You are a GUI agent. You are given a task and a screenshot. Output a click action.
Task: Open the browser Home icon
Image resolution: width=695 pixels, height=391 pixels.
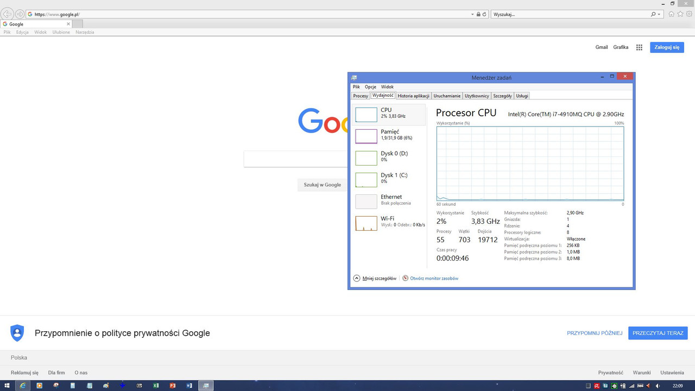click(672, 14)
